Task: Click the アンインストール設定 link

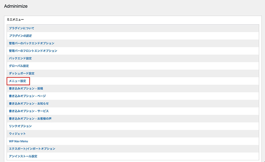Action: pos(23,156)
